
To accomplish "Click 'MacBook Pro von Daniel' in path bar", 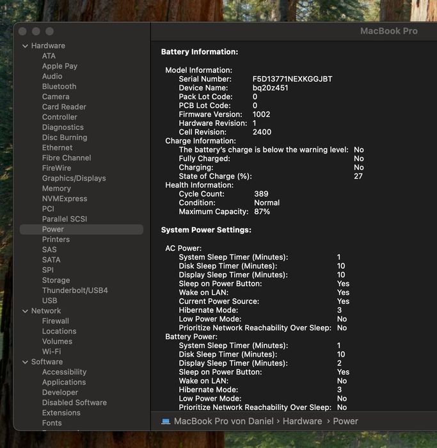I will click(x=224, y=421).
